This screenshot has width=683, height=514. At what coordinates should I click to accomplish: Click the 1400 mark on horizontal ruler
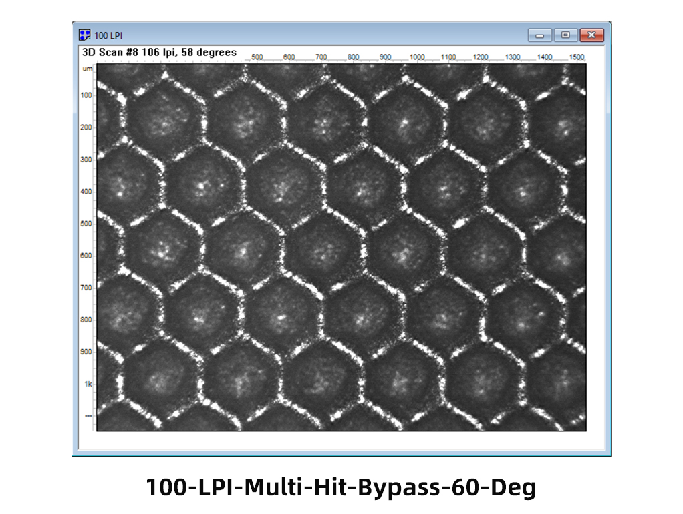pos(545,57)
